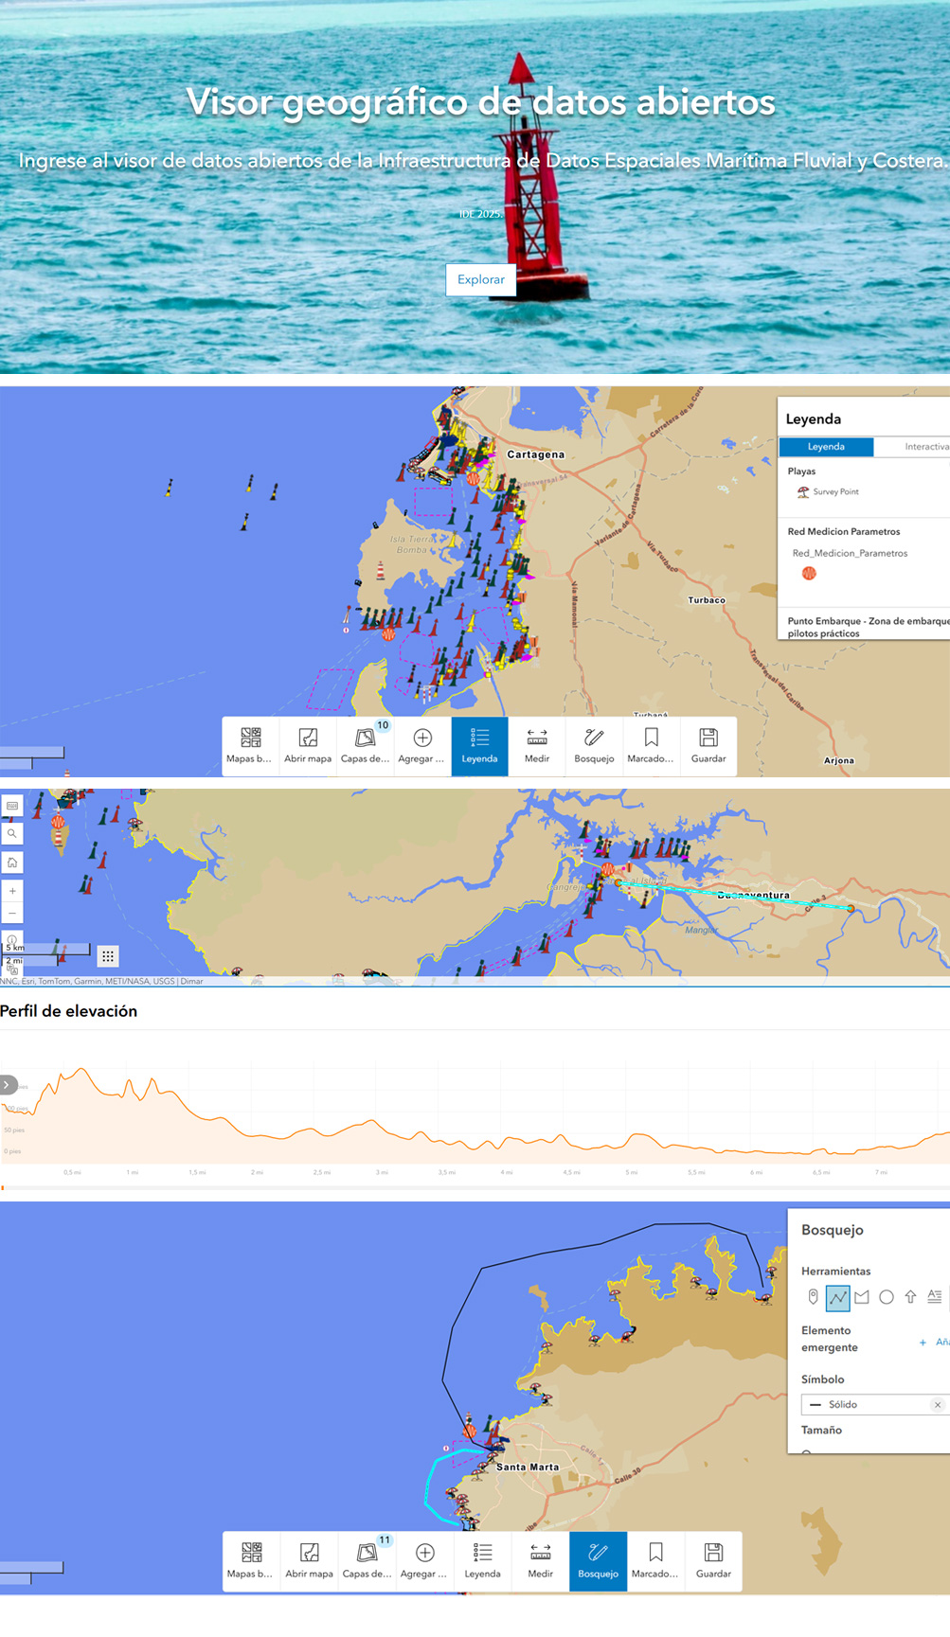The image size is (950, 1637).
Task: Pick the circle sketch tool
Action: pos(886,1297)
